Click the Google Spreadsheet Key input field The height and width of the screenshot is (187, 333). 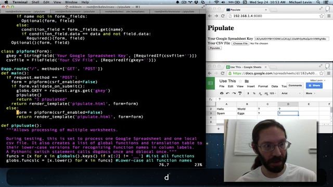[291, 39]
